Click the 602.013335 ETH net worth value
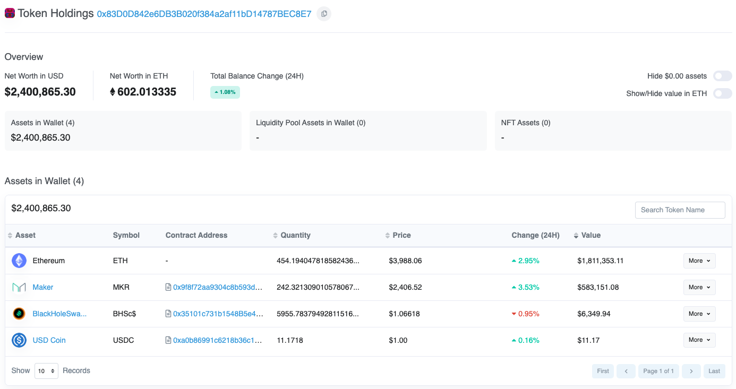Image resolution: width=736 pixels, height=389 pixels. [147, 92]
